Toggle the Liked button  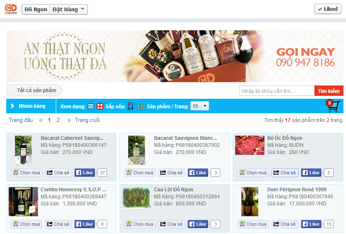coord(328,9)
